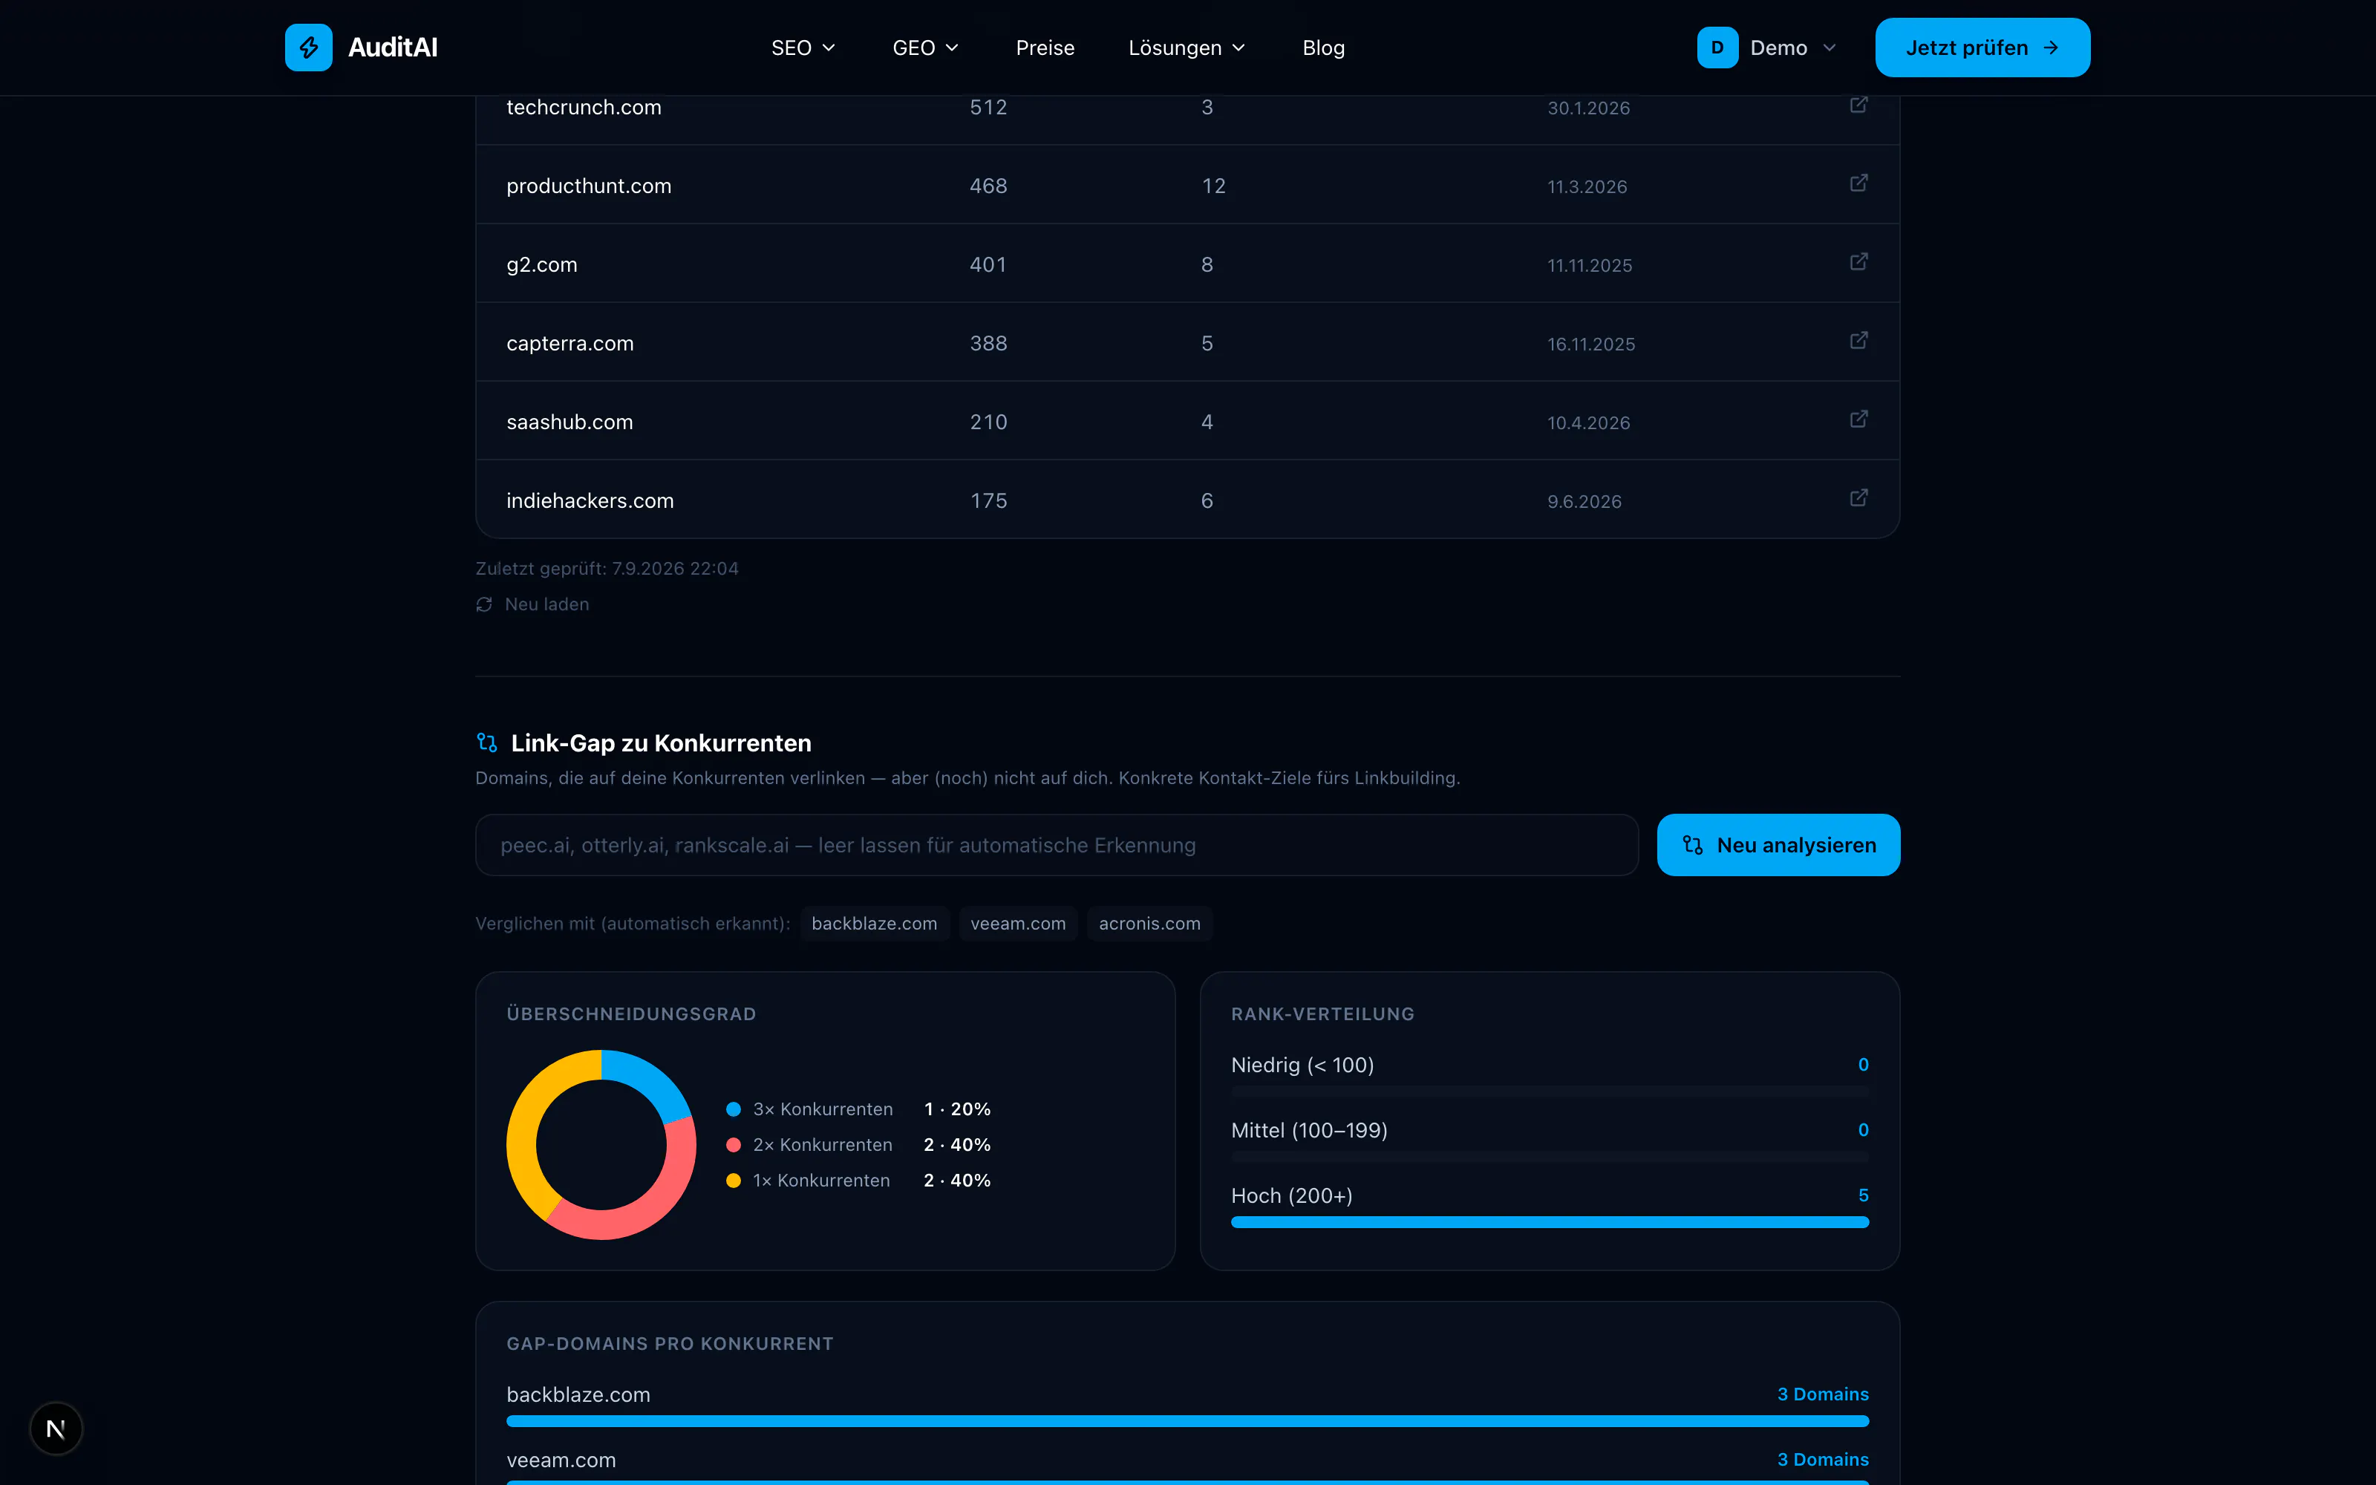Open external link for g2.com row
Viewport: 2376px width, 1485px height.
tap(1858, 262)
